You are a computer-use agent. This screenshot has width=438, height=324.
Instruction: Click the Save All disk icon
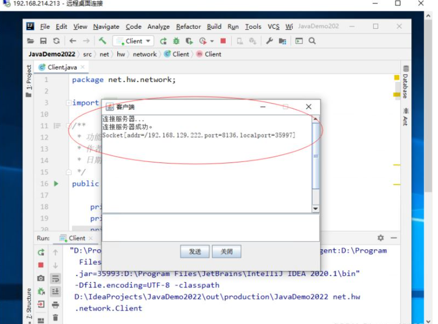pyautogui.click(x=43, y=41)
